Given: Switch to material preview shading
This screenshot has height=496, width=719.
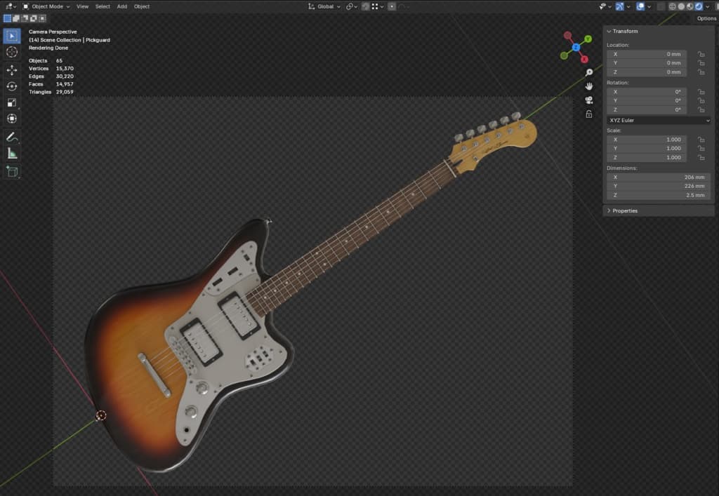Looking at the screenshot, I should [x=690, y=6].
